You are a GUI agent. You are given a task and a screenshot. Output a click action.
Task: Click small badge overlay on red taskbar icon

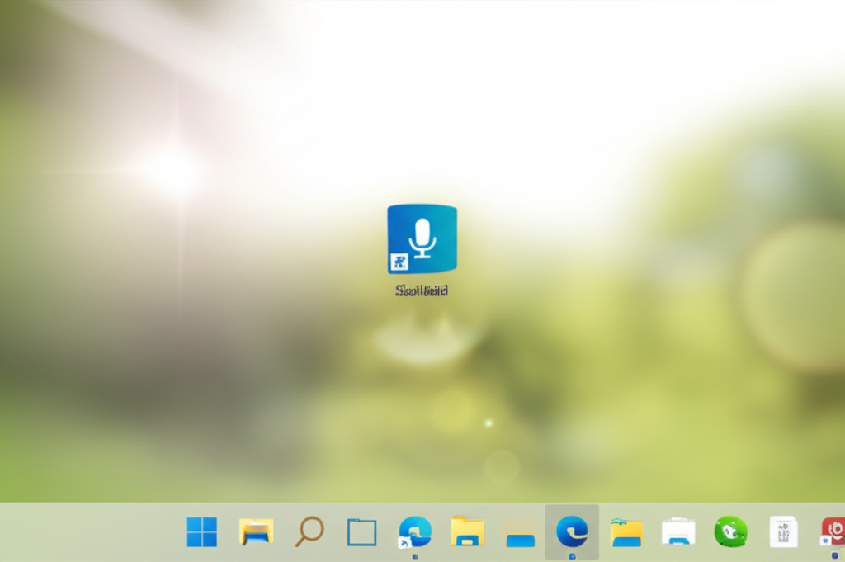(824, 541)
